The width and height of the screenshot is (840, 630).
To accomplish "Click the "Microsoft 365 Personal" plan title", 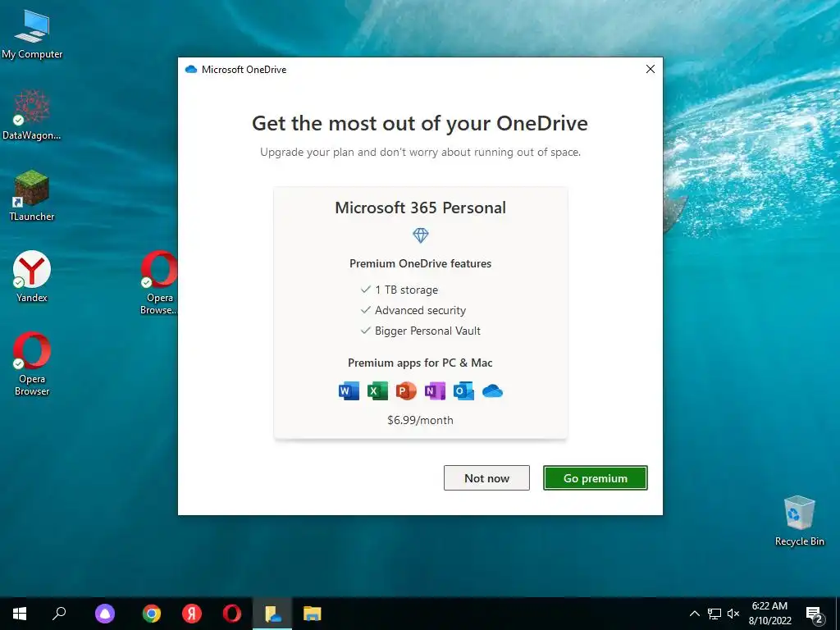I will pos(421,208).
